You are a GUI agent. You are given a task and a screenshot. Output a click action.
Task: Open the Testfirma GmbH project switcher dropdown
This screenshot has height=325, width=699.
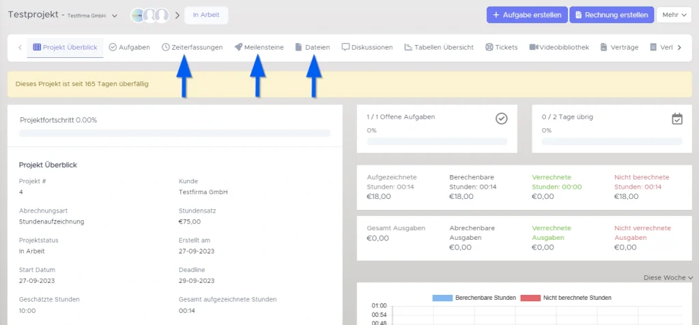[x=114, y=16]
